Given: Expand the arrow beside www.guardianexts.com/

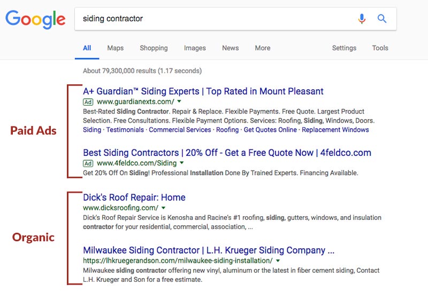Looking at the screenshot, I should point(179,101).
